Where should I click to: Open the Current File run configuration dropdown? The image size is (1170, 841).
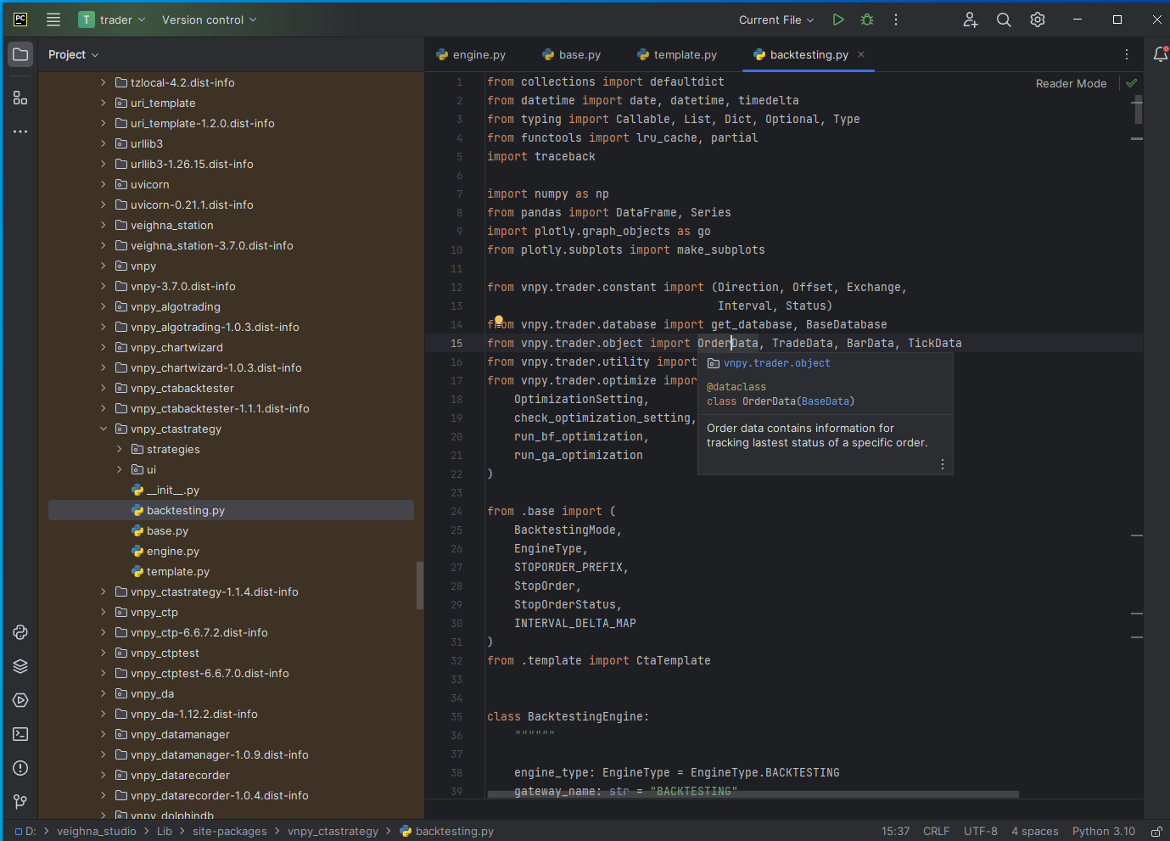coord(776,20)
